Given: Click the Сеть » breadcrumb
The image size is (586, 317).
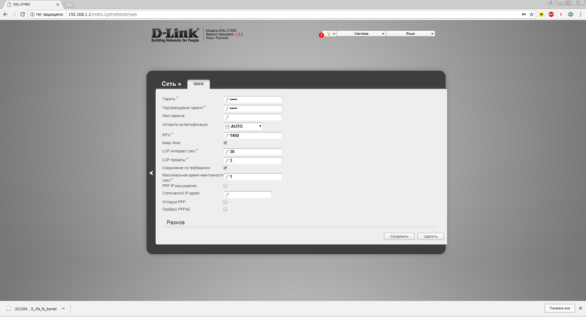Looking at the screenshot, I should (x=171, y=84).
